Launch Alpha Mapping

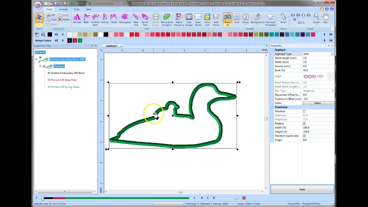[179, 20]
